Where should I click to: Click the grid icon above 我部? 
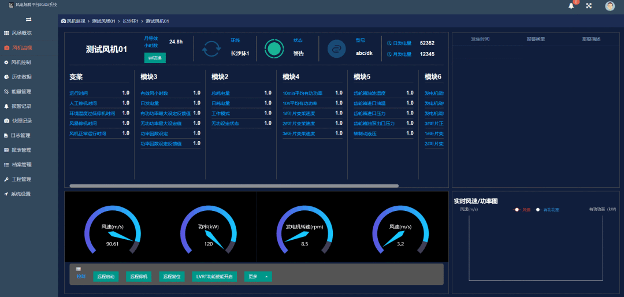click(79, 269)
